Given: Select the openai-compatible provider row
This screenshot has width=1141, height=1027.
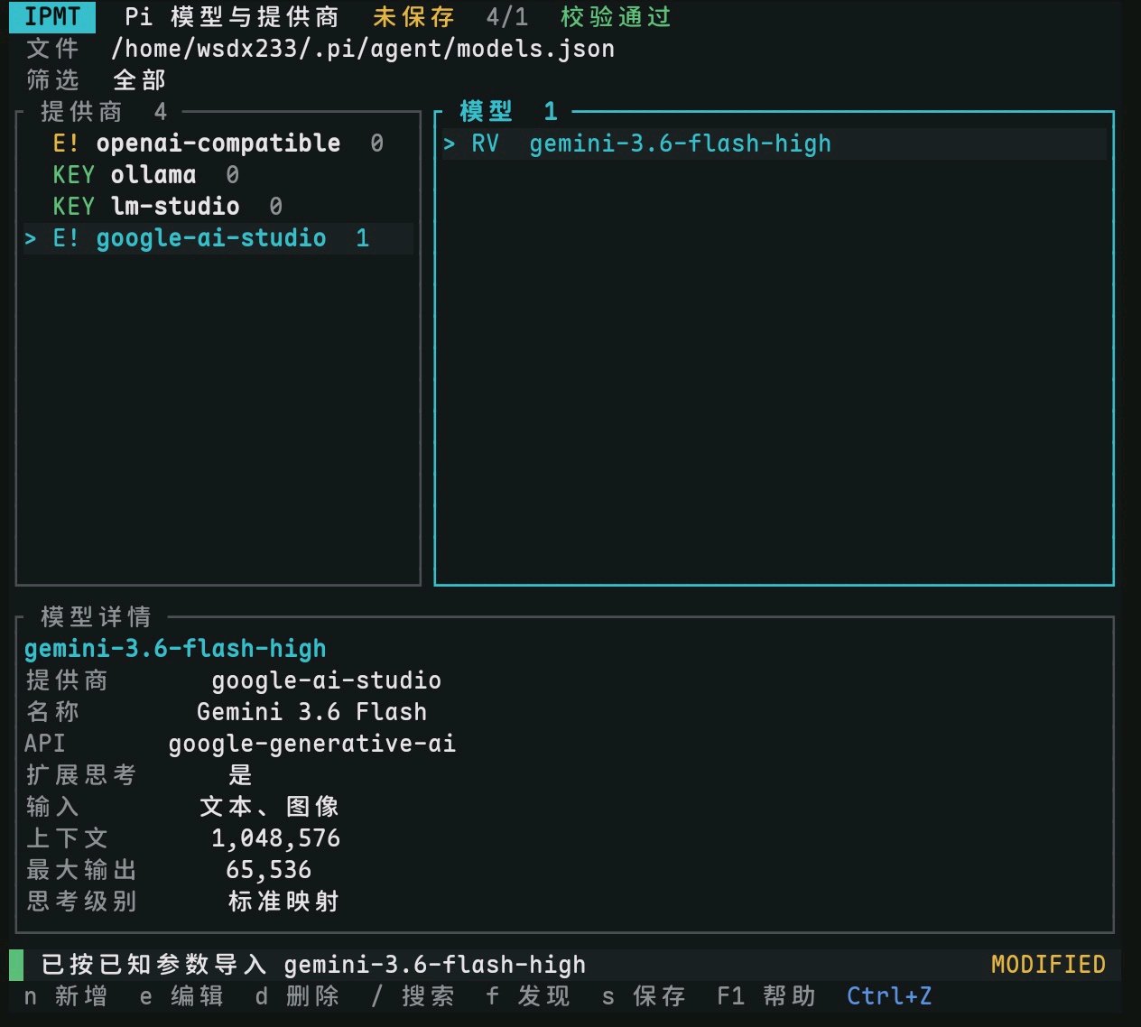Looking at the screenshot, I should pyautogui.click(x=218, y=143).
